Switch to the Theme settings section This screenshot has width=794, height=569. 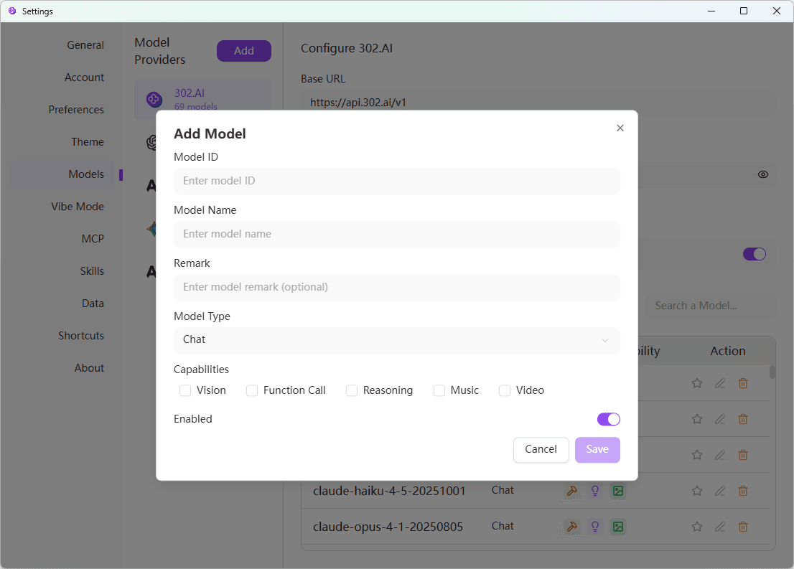point(87,141)
